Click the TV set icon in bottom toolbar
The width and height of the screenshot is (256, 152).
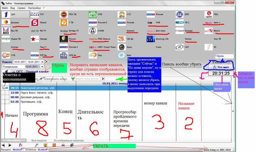72,145
